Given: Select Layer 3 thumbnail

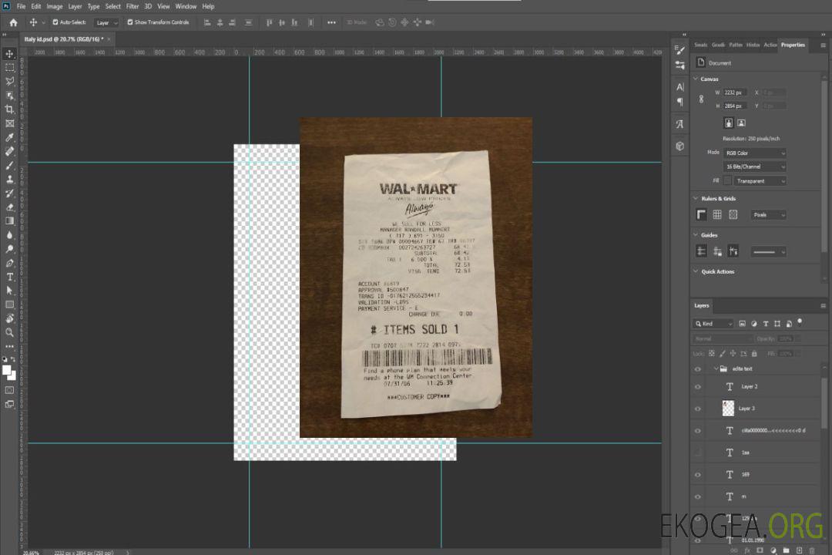Looking at the screenshot, I should pyautogui.click(x=729, y=409).
